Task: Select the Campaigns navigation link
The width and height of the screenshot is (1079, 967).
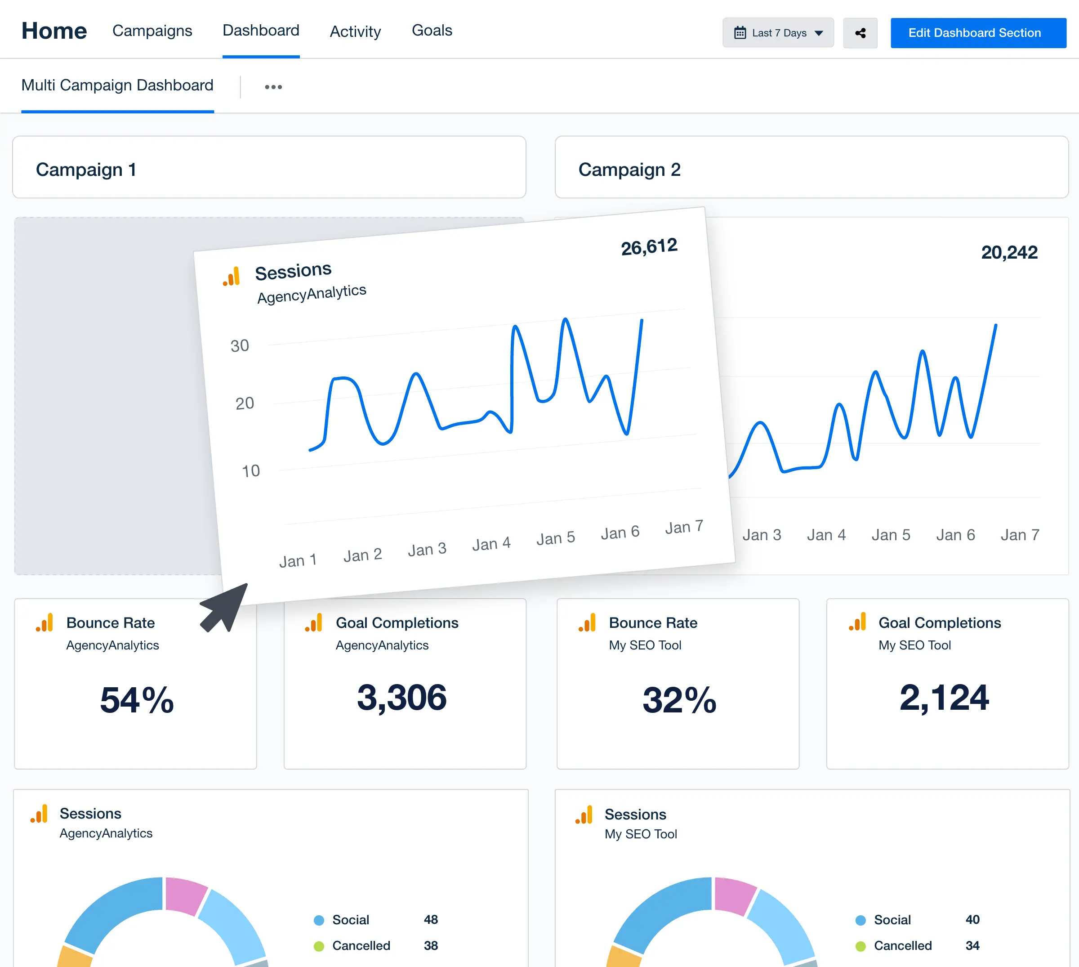Action: coord(152,31)
